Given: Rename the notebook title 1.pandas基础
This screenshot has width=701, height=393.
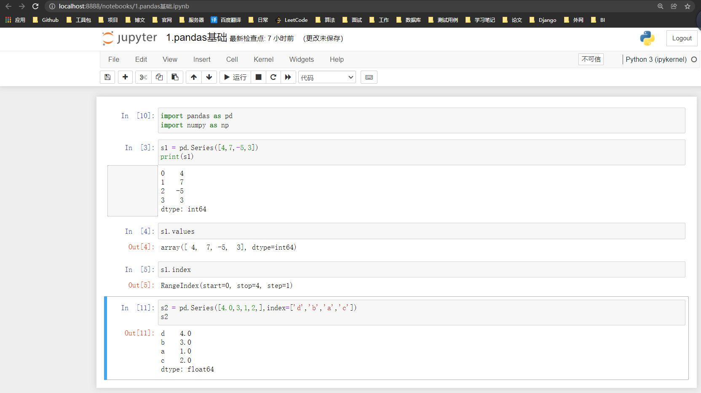Looking at the screenshot, I should coord(197,38).
